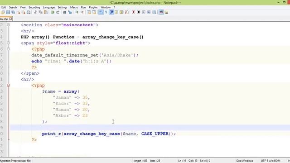The image size is (290, 163).
Task: Open the Encoding menu
Action: [x=34, y=7]
